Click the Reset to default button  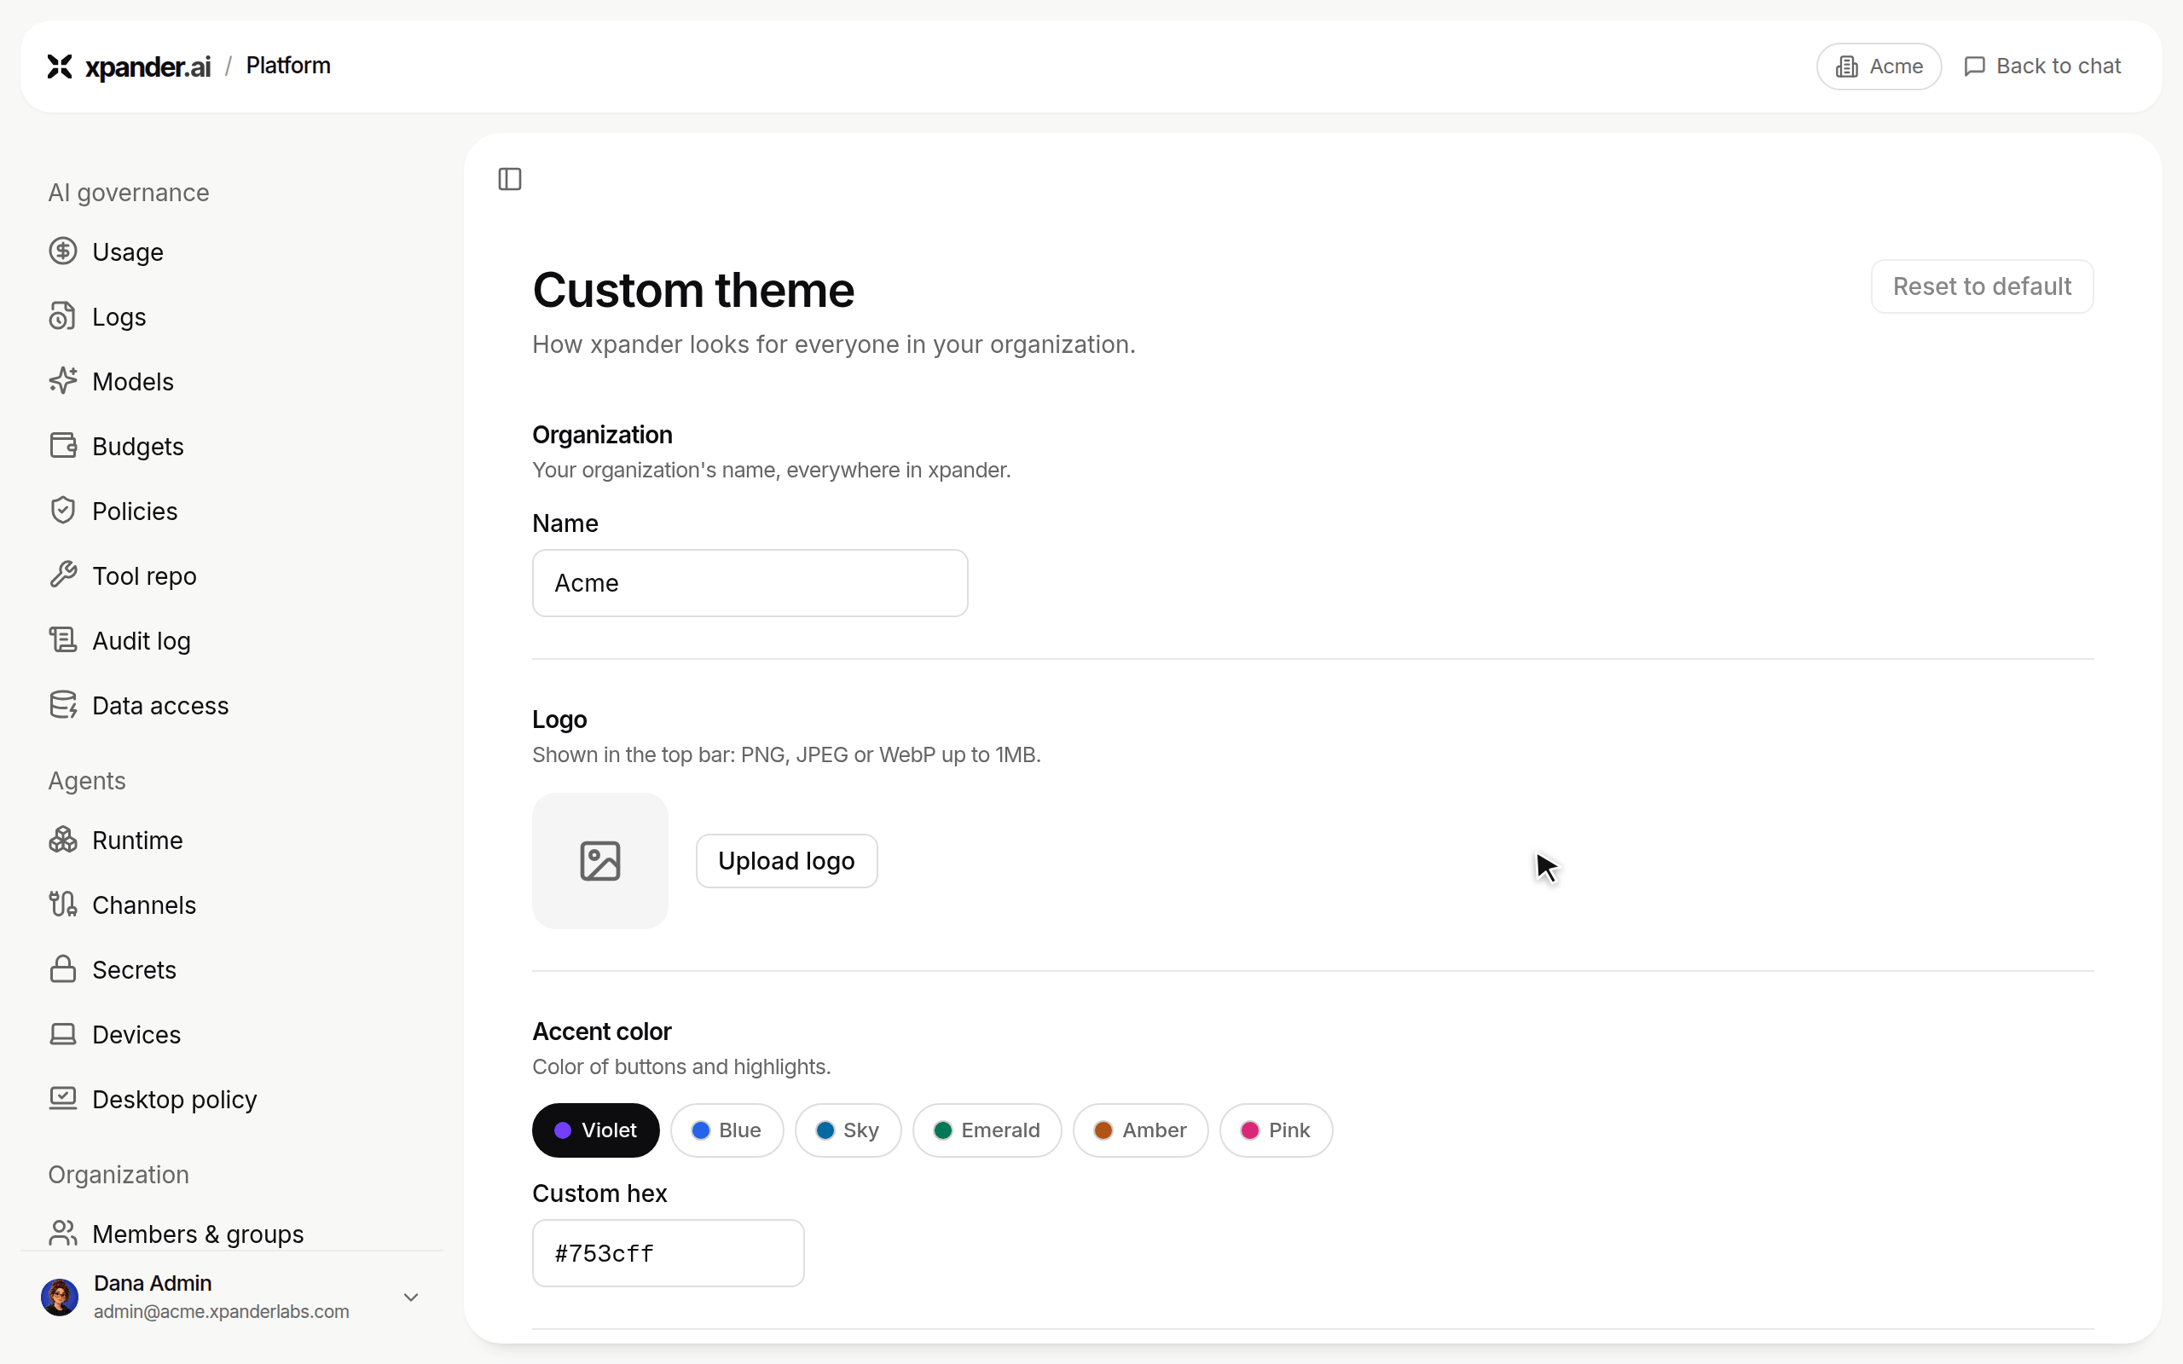coord(1982,287)
